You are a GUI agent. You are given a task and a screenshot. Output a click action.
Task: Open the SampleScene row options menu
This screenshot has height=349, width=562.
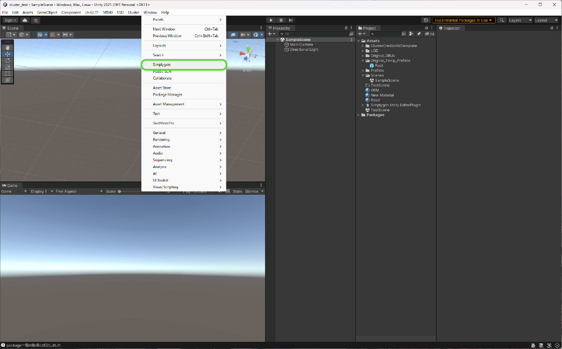(351, 40)
